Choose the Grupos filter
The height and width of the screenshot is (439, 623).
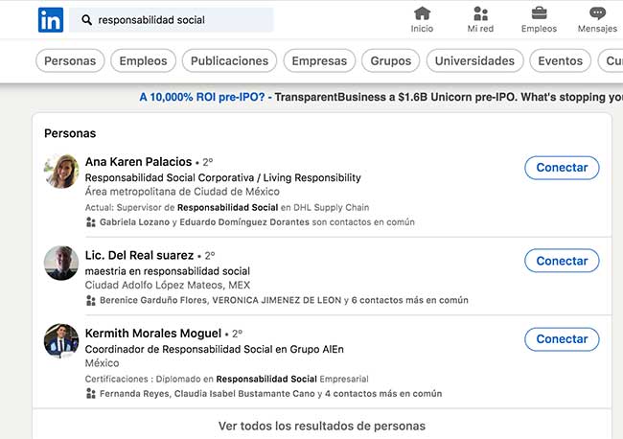390,61
